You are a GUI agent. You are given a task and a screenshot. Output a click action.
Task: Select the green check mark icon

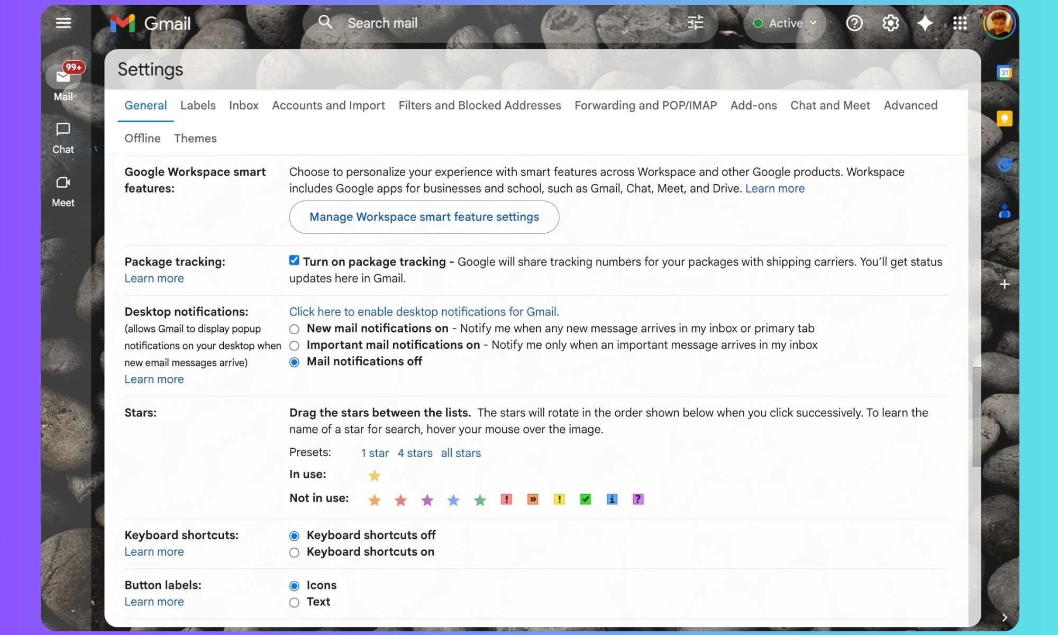point(586,499)
